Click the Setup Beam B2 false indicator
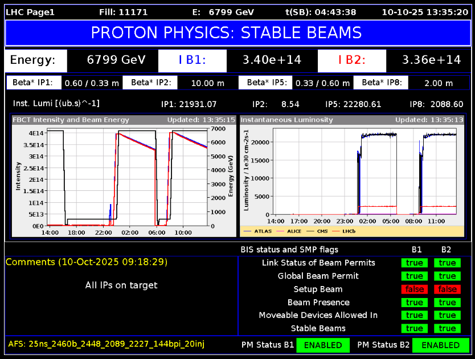Viewport: 475px width, 359px height. click(x=447, y=289)
